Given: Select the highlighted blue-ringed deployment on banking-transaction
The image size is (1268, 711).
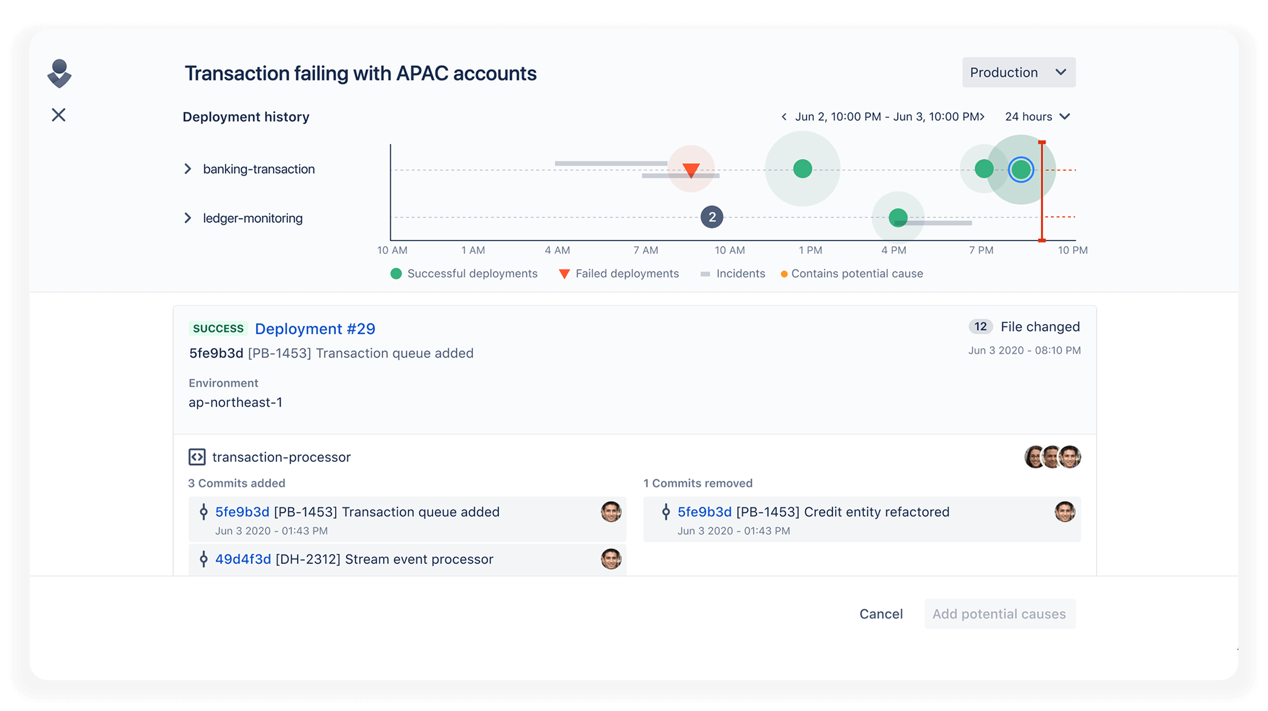Looking at the screenshot, I should [x=1021, y=169].
